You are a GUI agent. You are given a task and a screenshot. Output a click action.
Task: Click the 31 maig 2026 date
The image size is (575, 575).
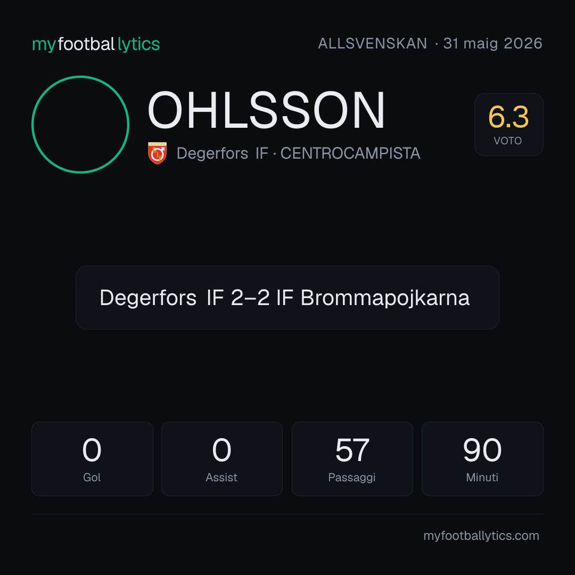point(492,44)
